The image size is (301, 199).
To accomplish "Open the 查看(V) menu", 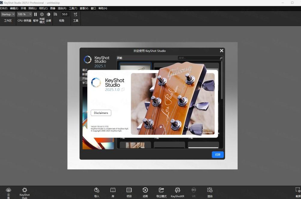I will [84, 8].
